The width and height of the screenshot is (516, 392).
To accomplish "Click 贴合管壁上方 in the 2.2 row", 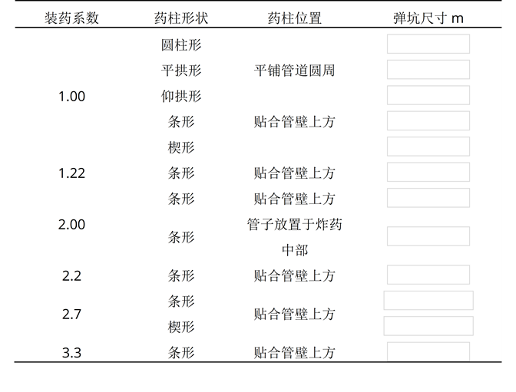I will click(295, 276).
